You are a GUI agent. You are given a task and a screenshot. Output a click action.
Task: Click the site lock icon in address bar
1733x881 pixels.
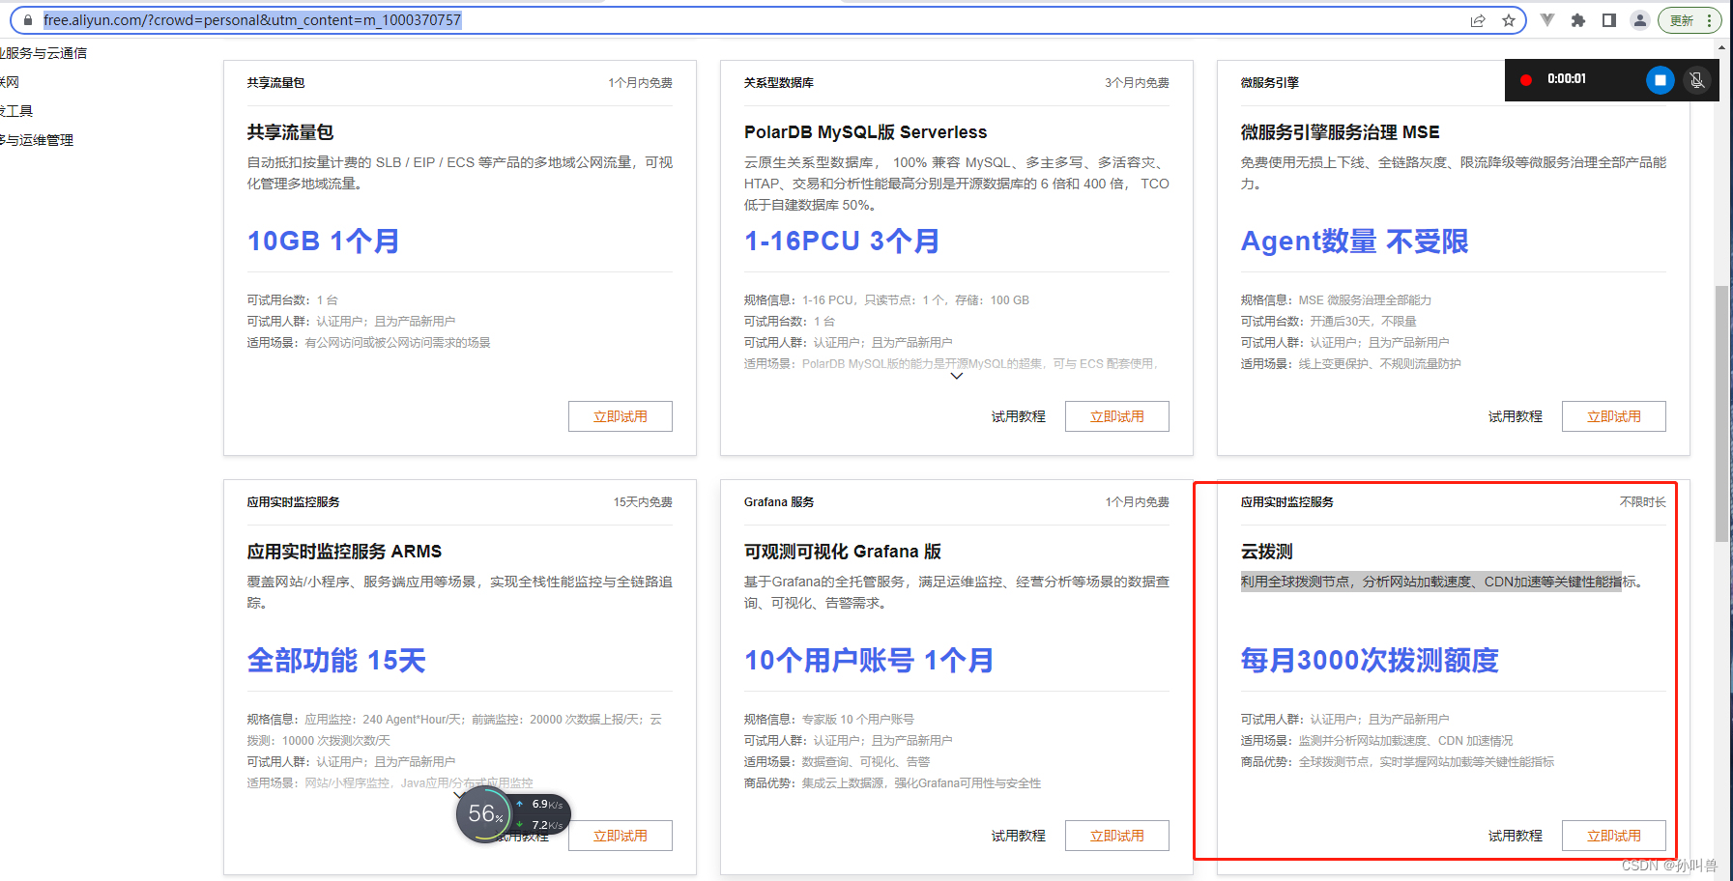click(28, 20)
